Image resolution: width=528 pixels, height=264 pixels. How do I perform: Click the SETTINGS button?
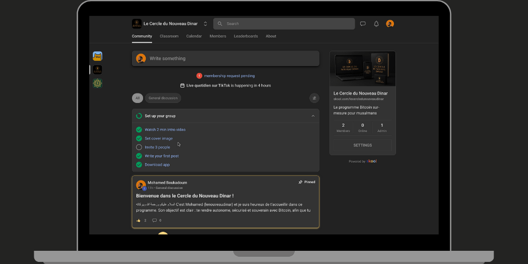click(x=363, y=145)
